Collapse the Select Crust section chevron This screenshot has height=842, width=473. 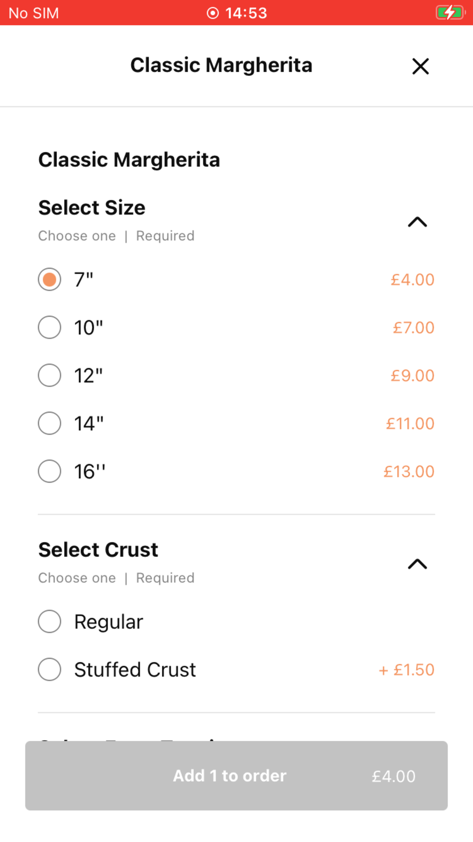417,564
